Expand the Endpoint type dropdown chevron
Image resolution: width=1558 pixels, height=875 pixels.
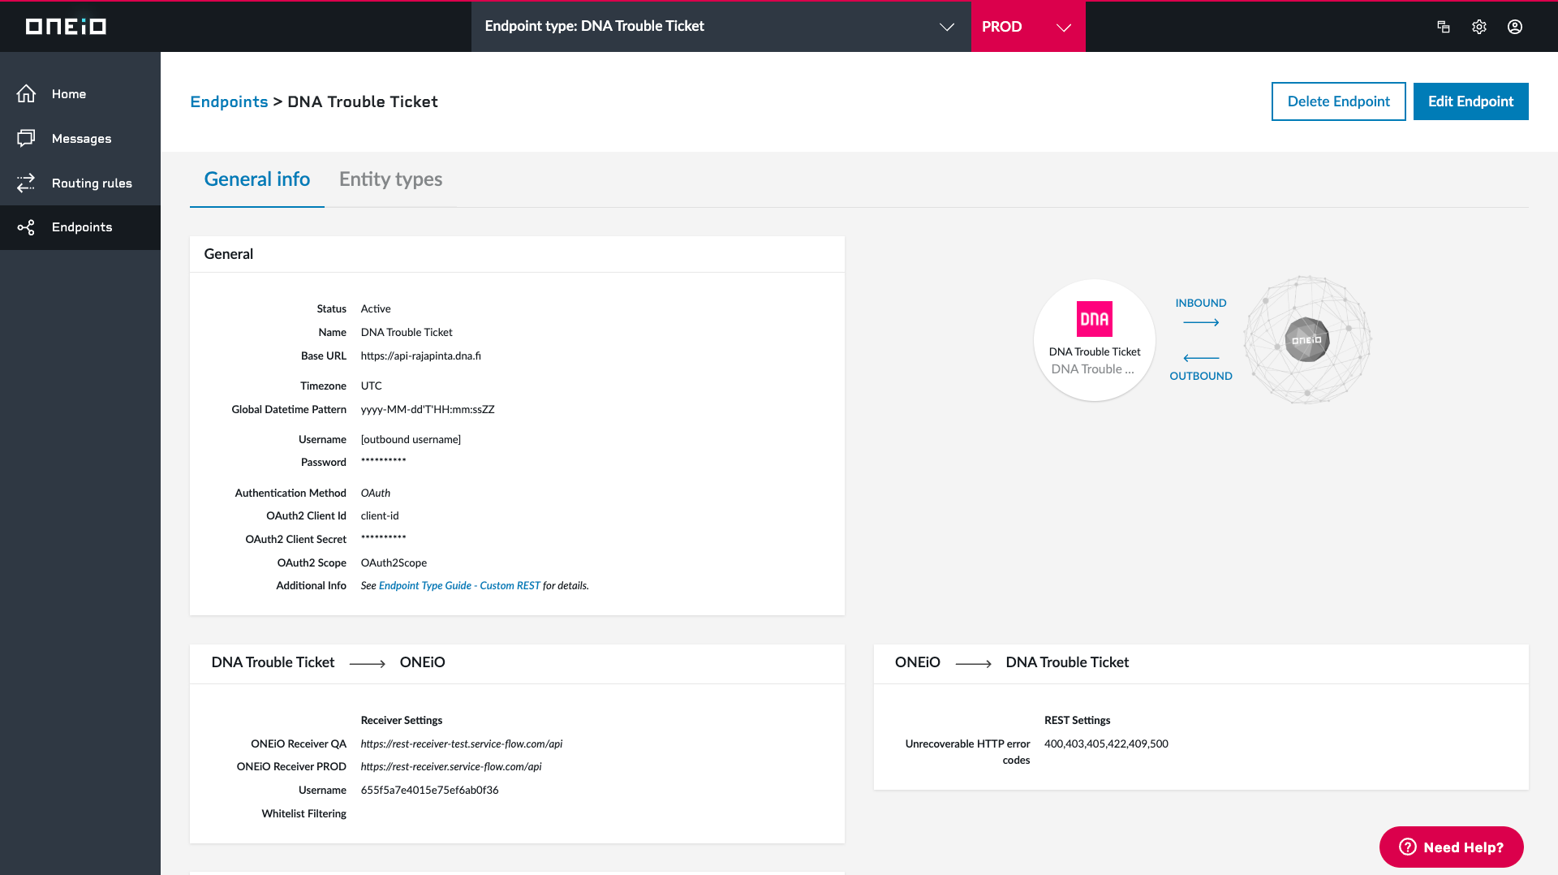(x=946, y=27)
